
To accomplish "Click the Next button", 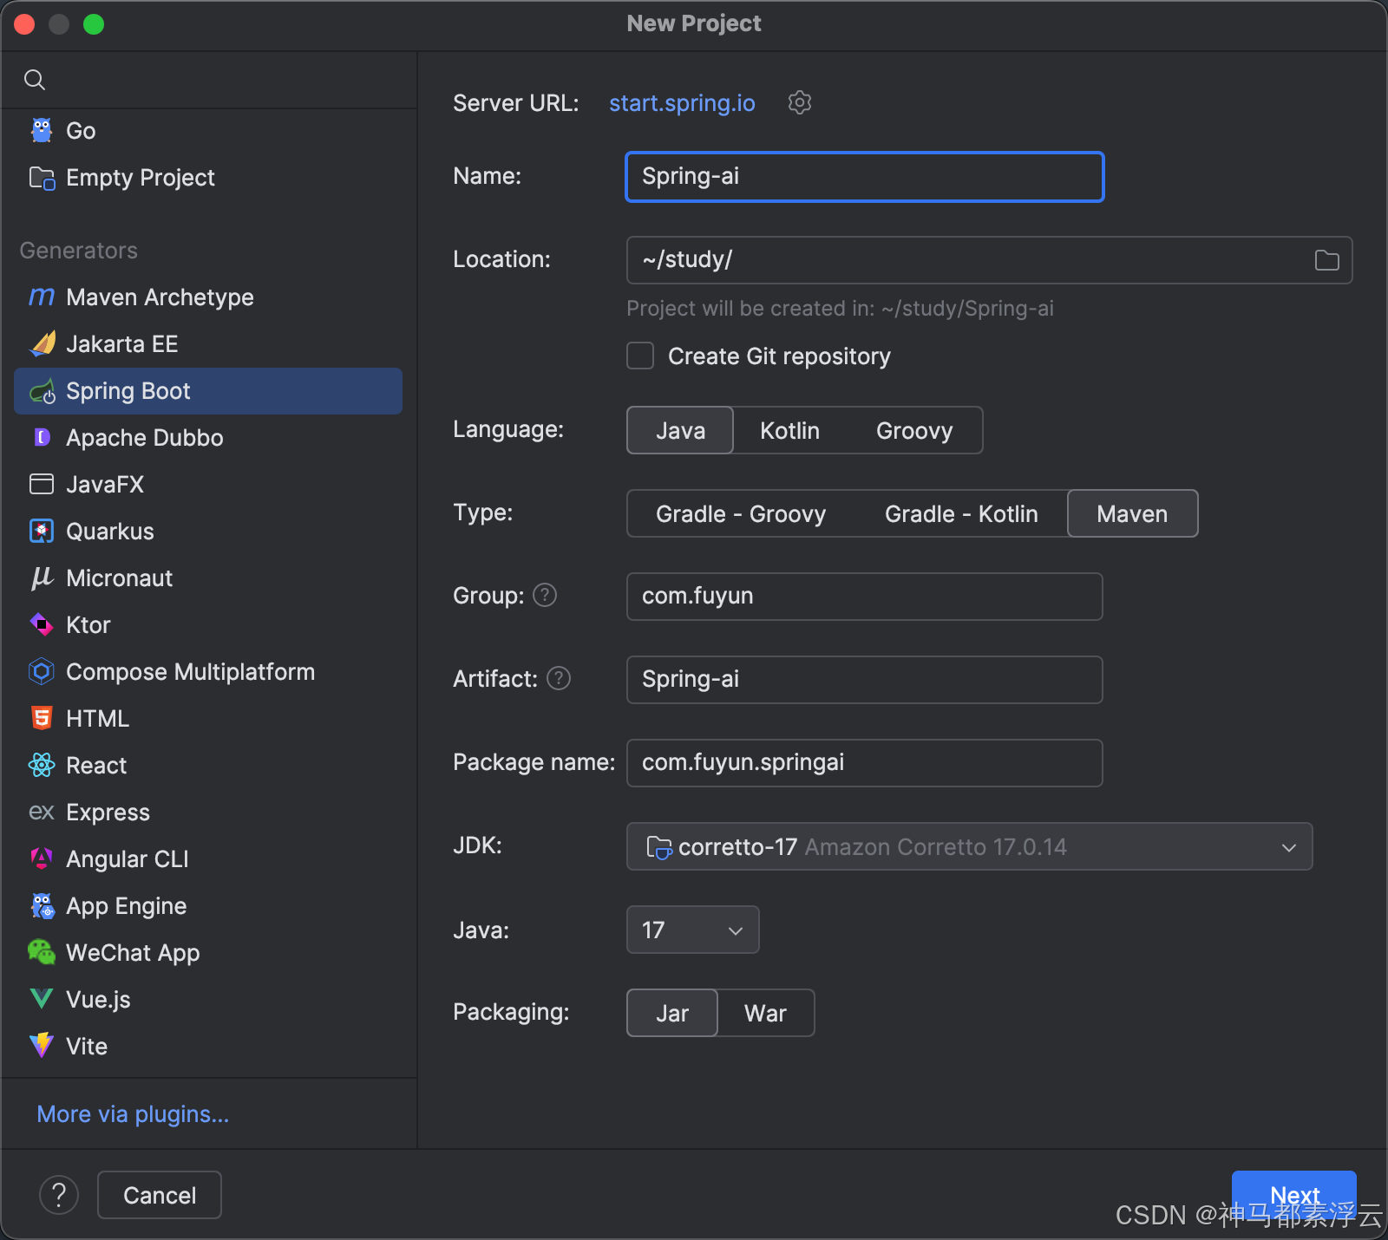I will [1294, 1195].
